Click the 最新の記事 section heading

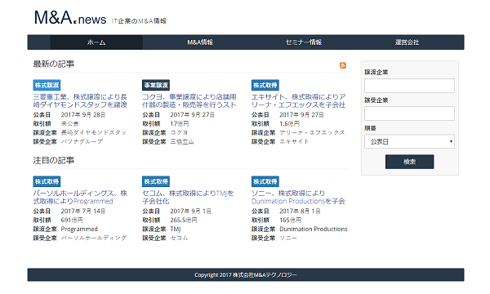pyautogui.click(x=54, y=64)
